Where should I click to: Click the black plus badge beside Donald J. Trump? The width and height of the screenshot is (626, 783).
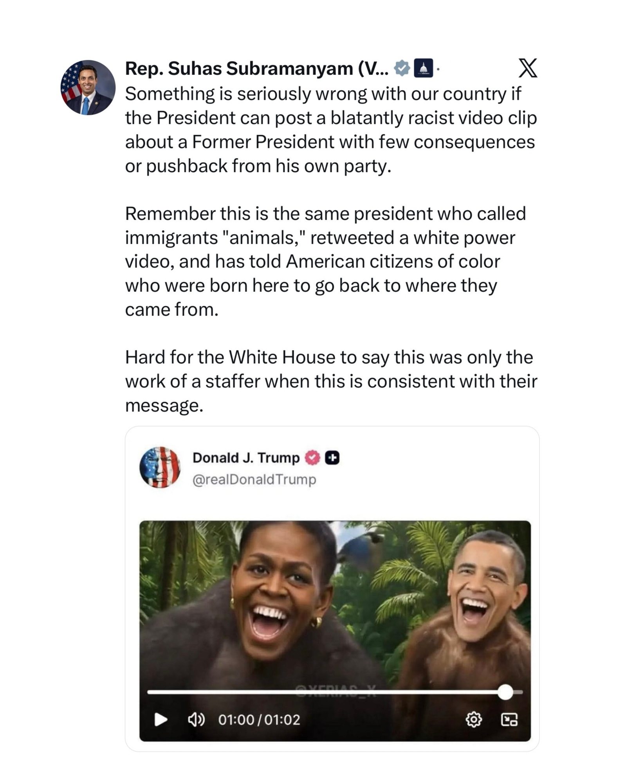pos(332,458)
